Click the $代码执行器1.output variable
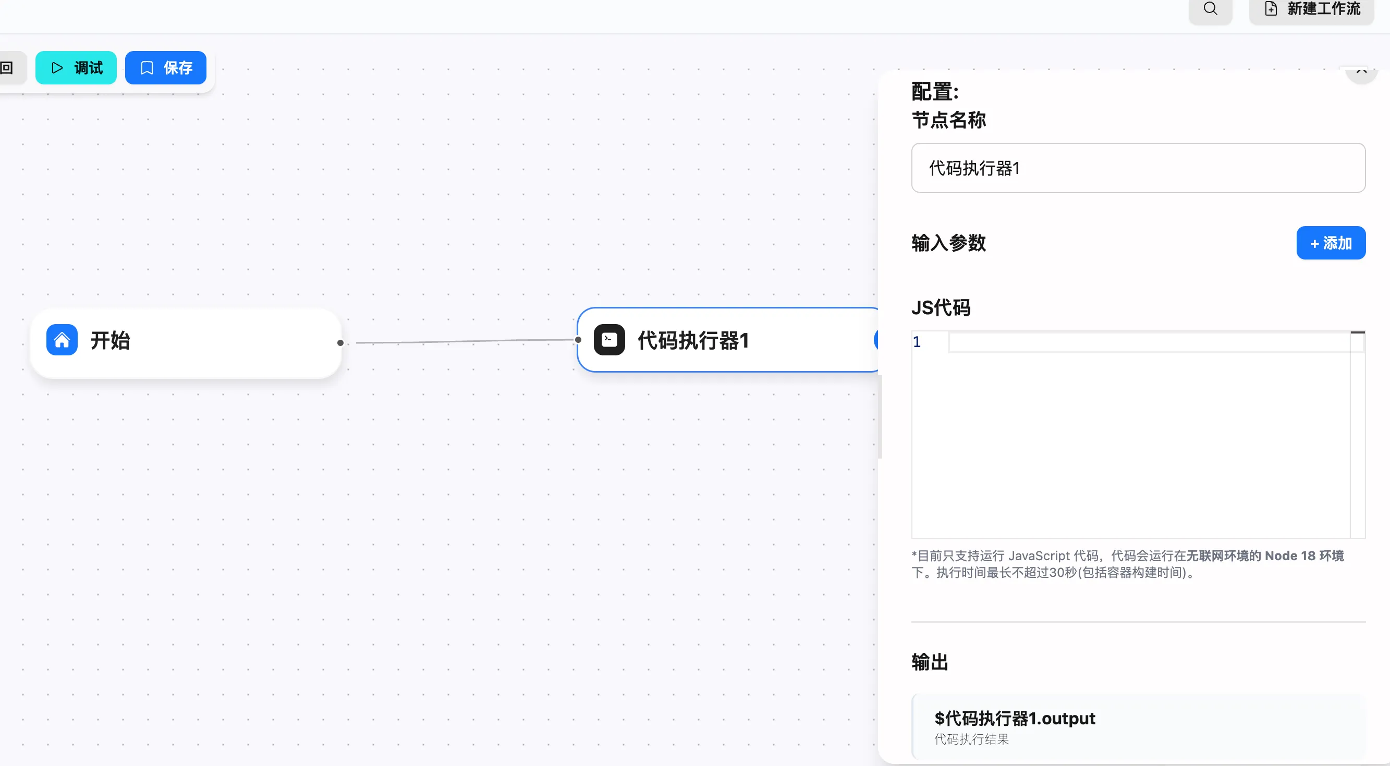This screenshot has width=1390, height=766. click(x=1015, y=719)
